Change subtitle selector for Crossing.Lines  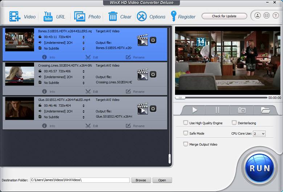click(83, 83)
